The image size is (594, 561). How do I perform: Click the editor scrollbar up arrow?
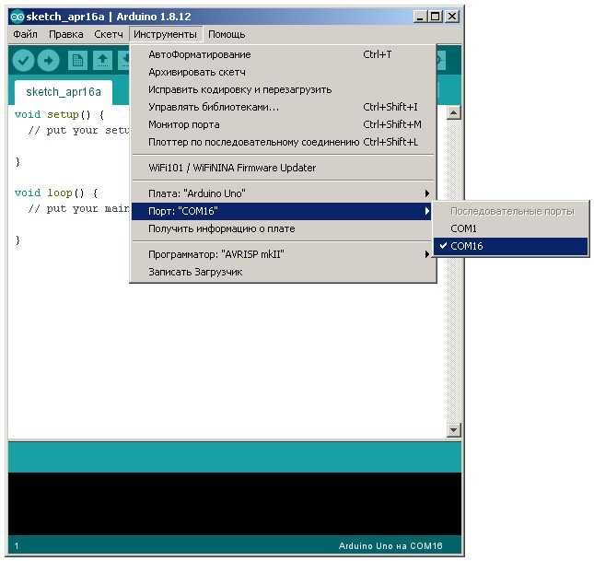tap(454, 112)
